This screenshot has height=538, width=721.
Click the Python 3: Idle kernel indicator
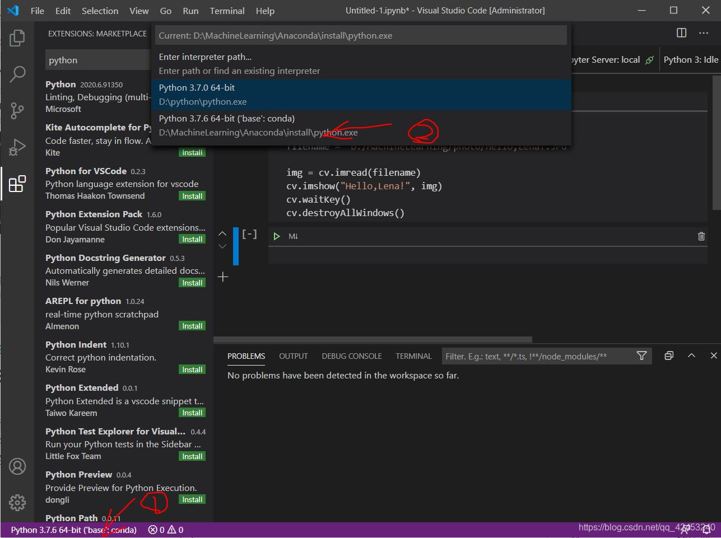tap(691, 60)
